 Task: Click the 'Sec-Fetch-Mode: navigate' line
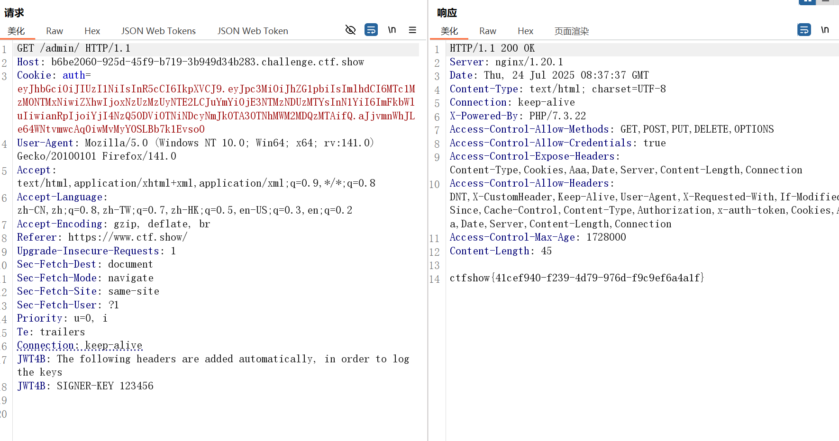tap(85, 278)
